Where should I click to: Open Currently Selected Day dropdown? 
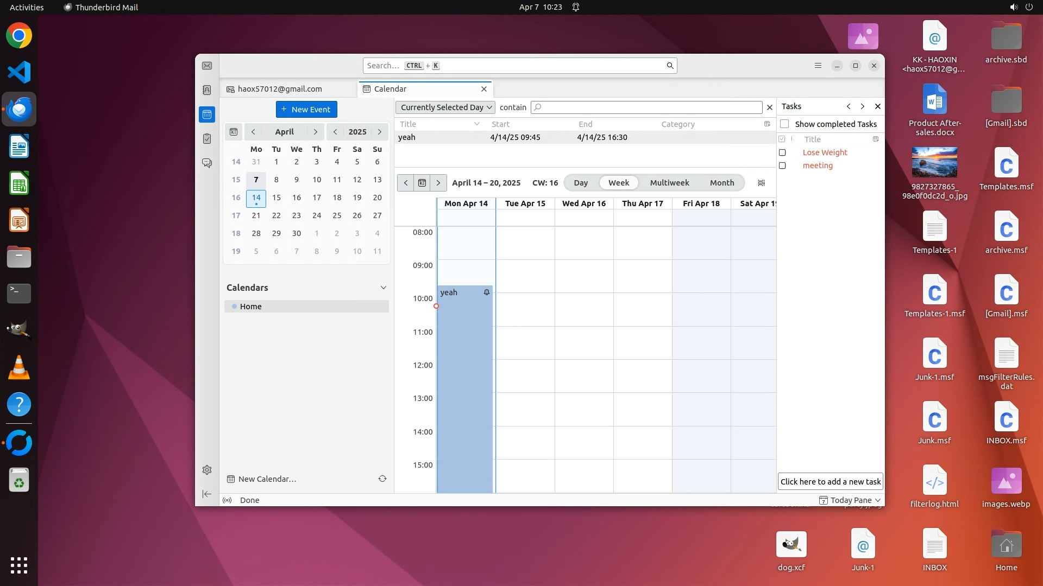tap(445, 107)
